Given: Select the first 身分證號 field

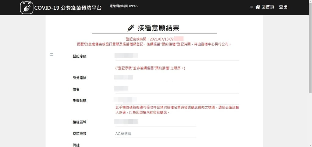Looking at the screenshot, I should 141,78.
